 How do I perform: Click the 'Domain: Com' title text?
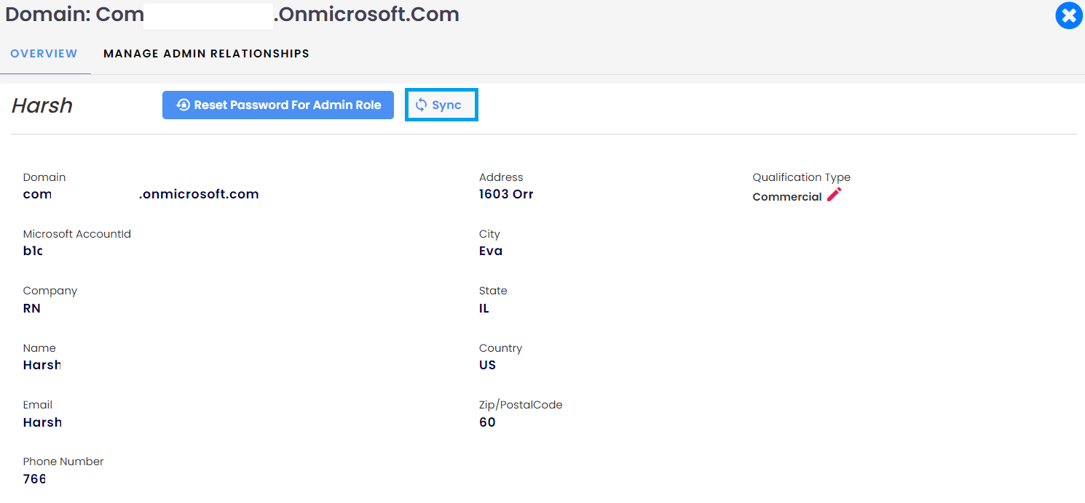75,15
